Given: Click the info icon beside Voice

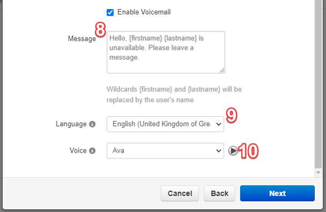Looking at the screenshot, I should pos(92,150).
